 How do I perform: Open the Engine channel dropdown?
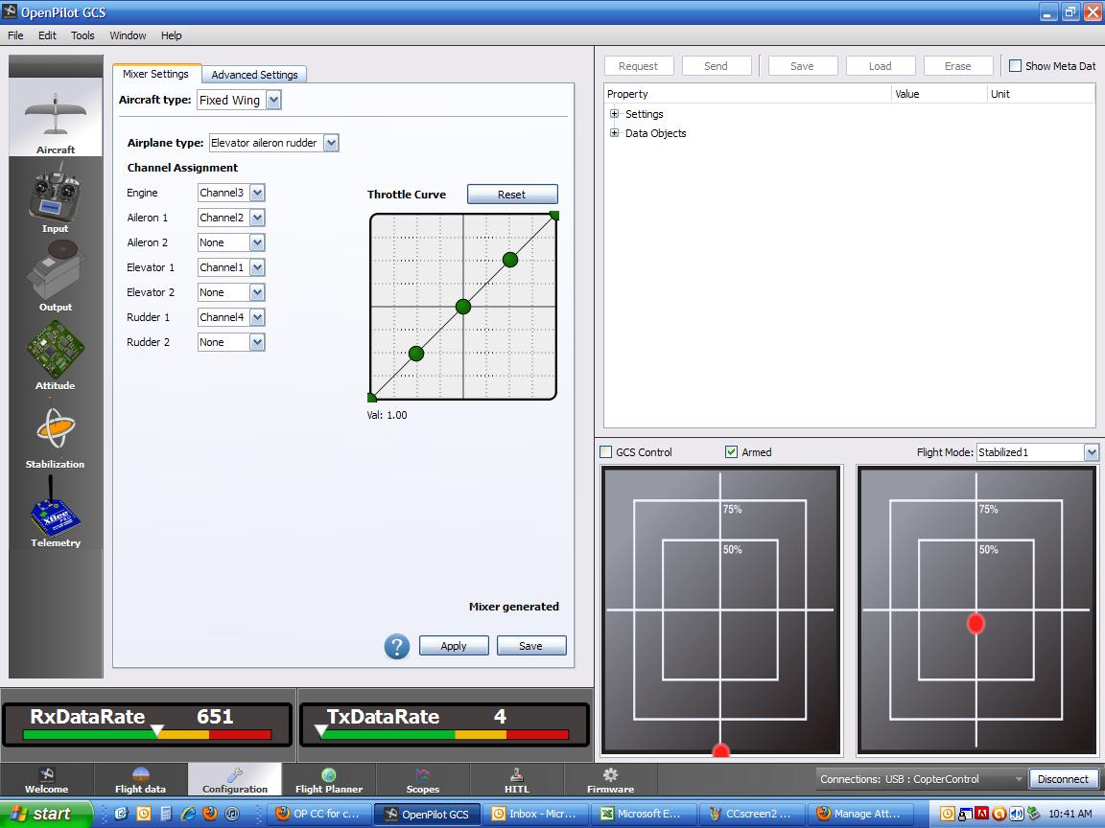tap(231, 193)
